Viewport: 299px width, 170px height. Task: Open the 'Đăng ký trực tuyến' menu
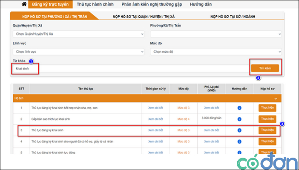[x=50, y=4]
